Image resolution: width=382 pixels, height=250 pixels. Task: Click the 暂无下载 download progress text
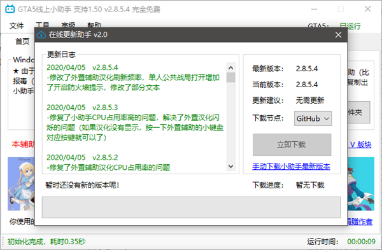pyautogui.click(x=310, y=185)
